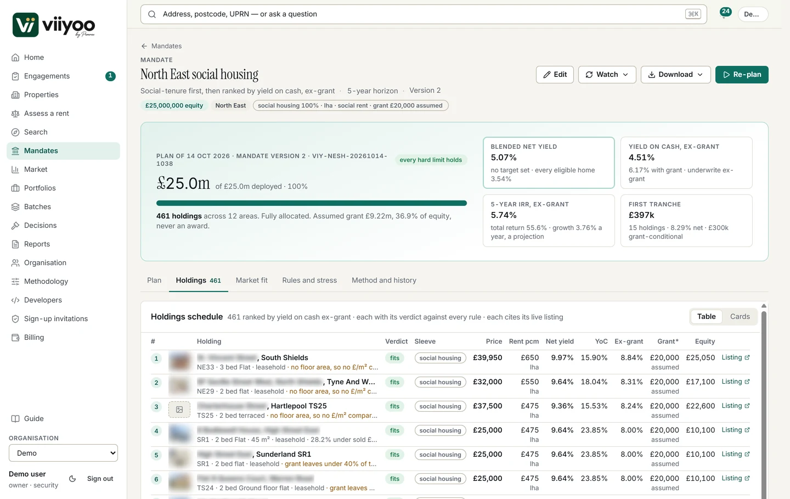Screen dimensions: 790x499
Task: Focus the address and postcode search field
Action: (x=424, y=14)
